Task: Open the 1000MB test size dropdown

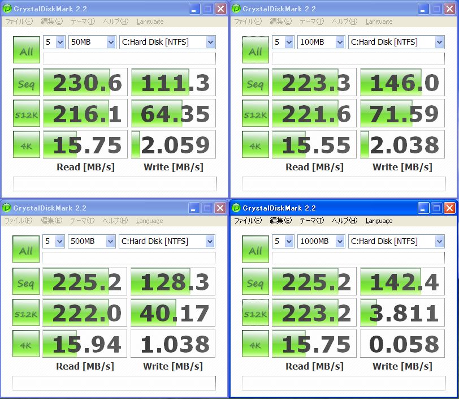Action: pos(321,241)
